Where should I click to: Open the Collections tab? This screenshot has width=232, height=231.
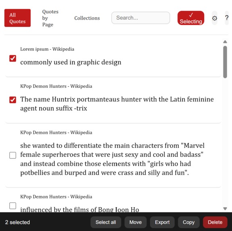(87, 18)
